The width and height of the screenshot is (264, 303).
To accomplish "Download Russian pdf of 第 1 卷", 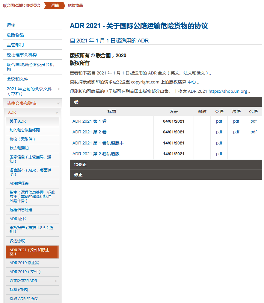I will (x=254, y=121).
